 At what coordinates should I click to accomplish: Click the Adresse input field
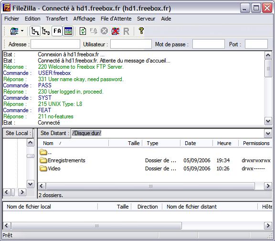[x=55, y=44]
